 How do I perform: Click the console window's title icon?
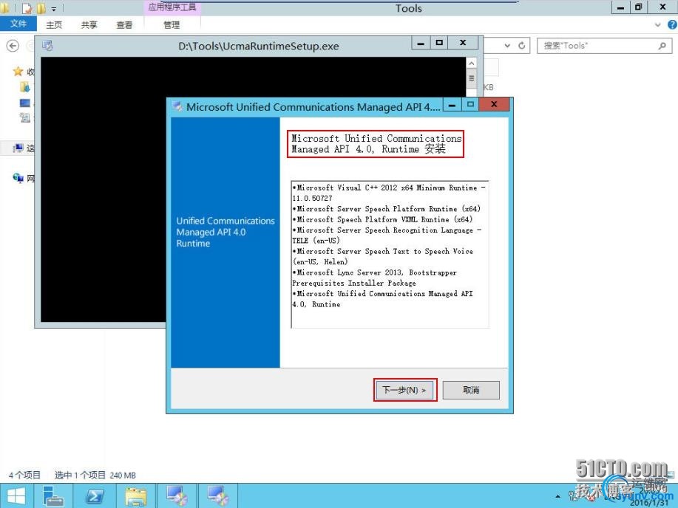[47, 45]
